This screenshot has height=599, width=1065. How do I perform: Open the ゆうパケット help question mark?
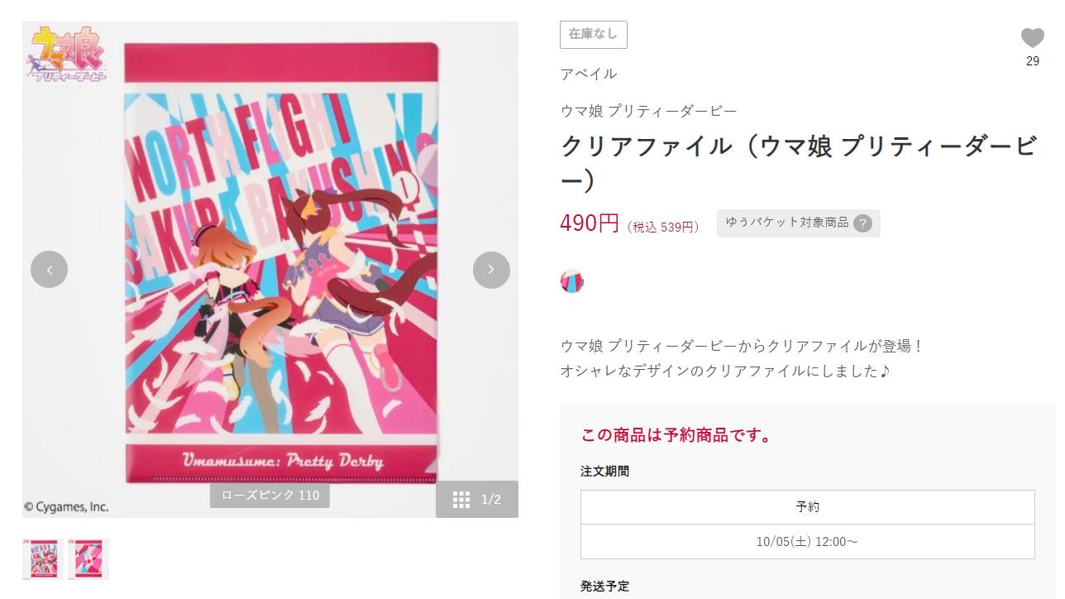tap(862, 223)
